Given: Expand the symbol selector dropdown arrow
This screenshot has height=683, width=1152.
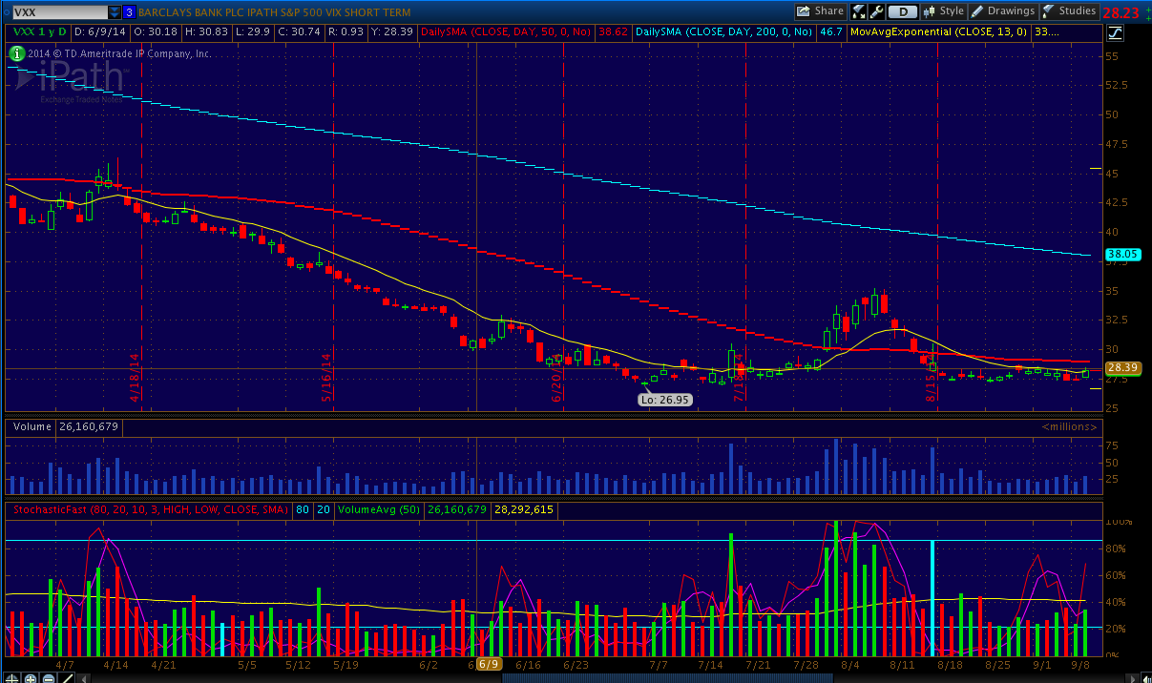Looking at the screenshot, I should click(x=115, y=12).
